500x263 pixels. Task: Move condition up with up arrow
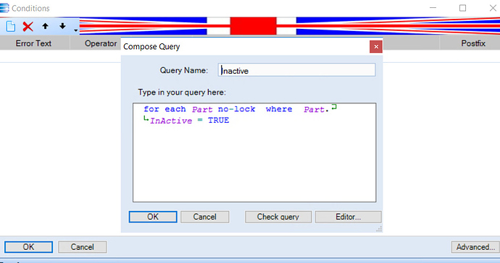45,26
